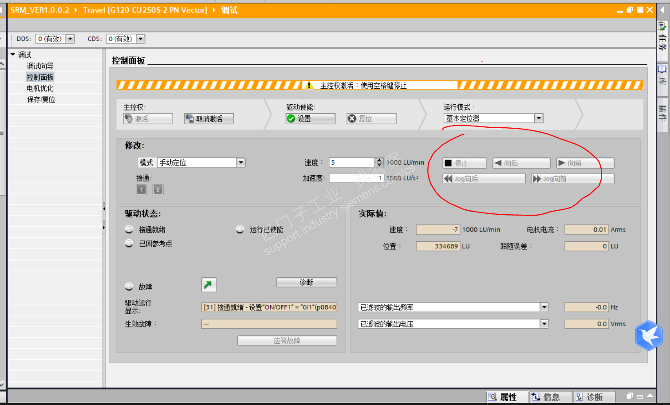Click the 向前 forward button
The image size is (670, 405).
(585, 163)
